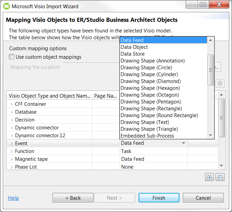
Task: Enable Use custom object mappings checkbox
Action: click(12, 57)
